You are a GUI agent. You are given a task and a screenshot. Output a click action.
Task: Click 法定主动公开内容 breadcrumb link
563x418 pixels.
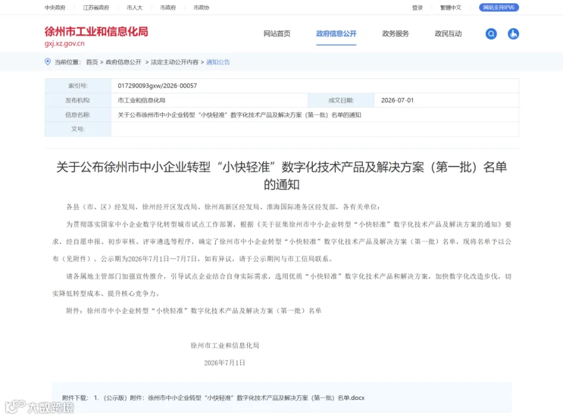click(x=175, y=62)
